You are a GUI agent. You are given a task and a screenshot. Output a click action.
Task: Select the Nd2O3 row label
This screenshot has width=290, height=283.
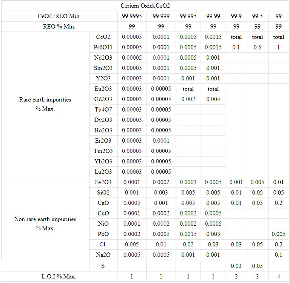[x=103, y=57]
